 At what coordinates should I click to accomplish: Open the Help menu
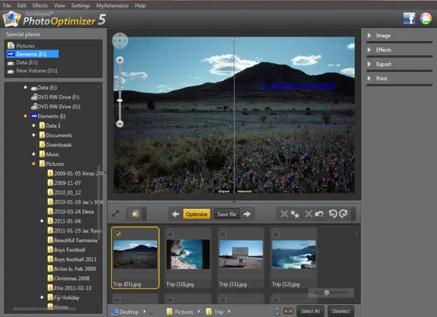coord(140,5)
